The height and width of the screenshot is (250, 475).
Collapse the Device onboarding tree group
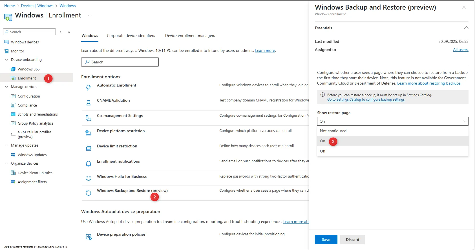coord(6,60)
